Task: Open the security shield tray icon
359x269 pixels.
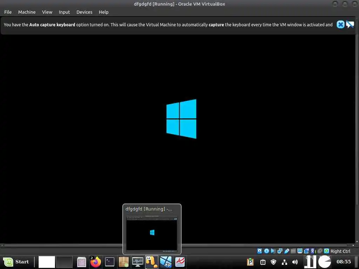Action: (x=273, y=262)
